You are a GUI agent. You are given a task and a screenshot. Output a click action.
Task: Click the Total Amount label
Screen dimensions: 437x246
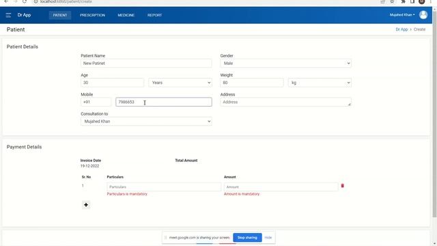(186, 161)
